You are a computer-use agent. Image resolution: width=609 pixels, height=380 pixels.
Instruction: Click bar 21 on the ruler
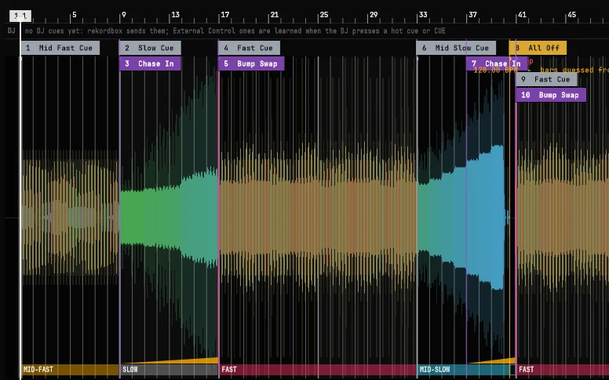click(274, 15)
